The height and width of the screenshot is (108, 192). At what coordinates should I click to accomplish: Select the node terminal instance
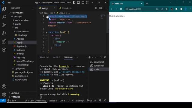(99, 69)
